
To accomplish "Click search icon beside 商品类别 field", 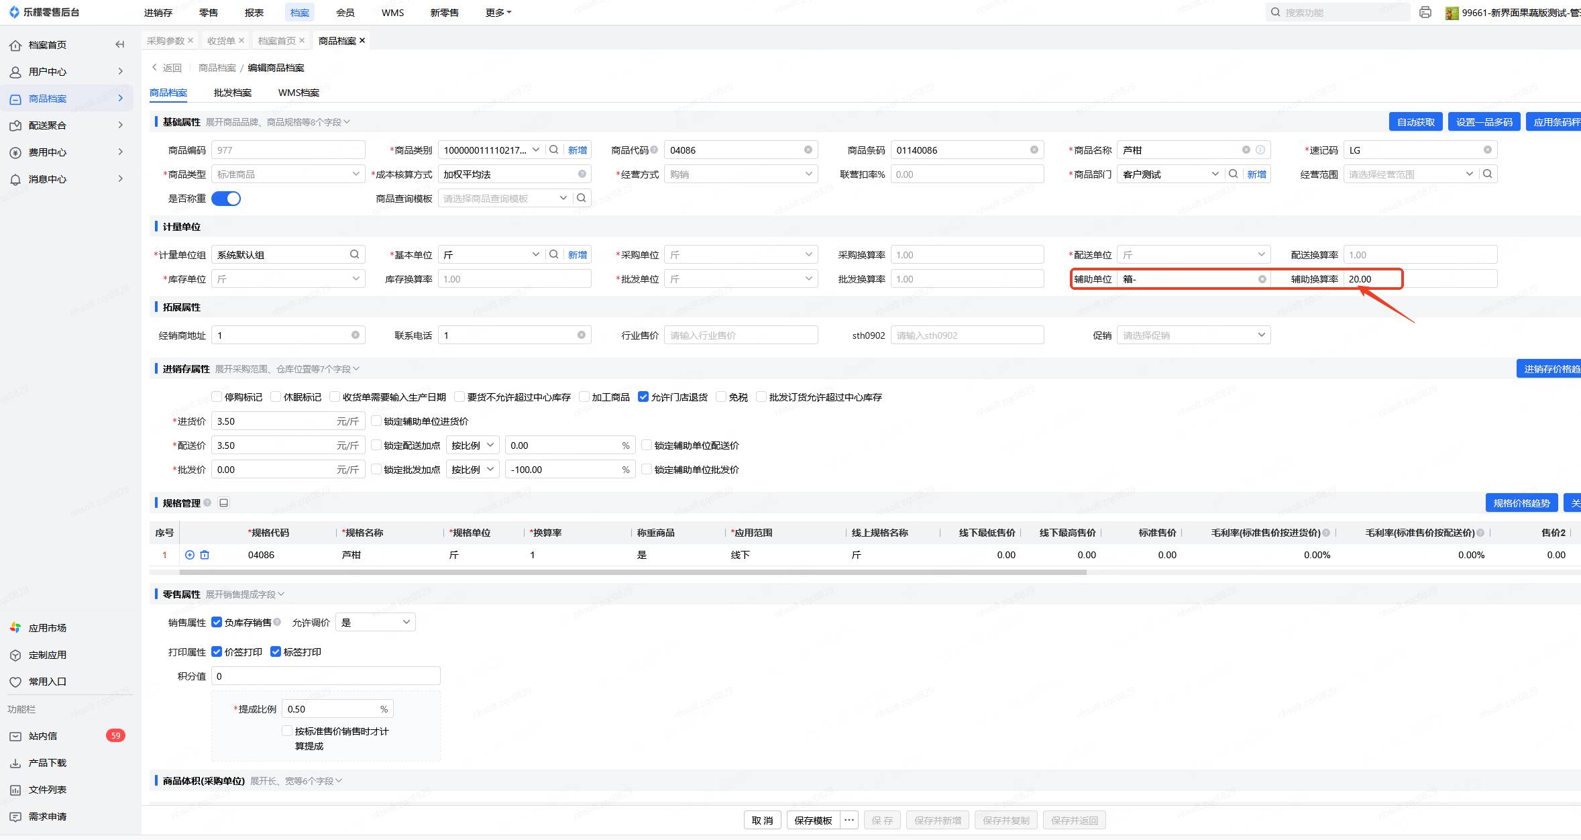I will click(554, 150).
